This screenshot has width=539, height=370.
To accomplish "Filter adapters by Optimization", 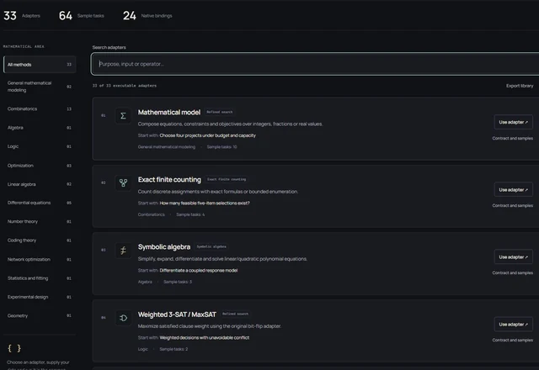I will [40, 166].
